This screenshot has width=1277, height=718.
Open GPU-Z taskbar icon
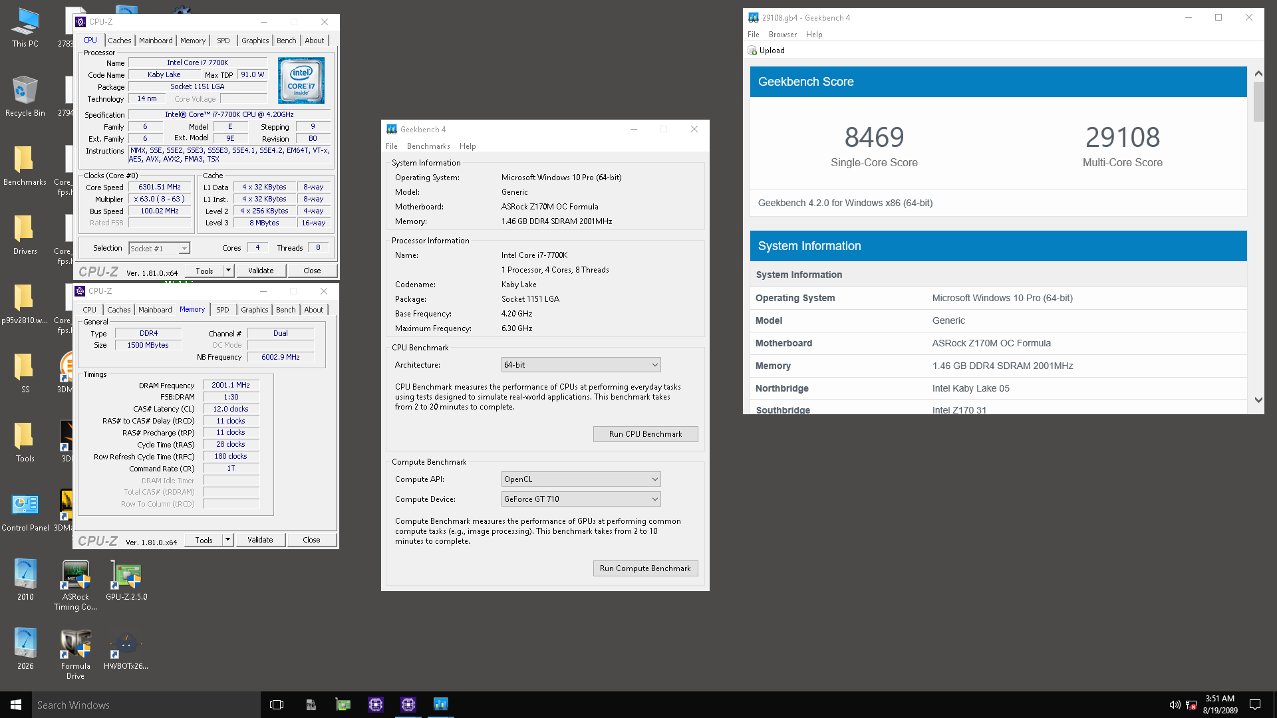[343, 705]
